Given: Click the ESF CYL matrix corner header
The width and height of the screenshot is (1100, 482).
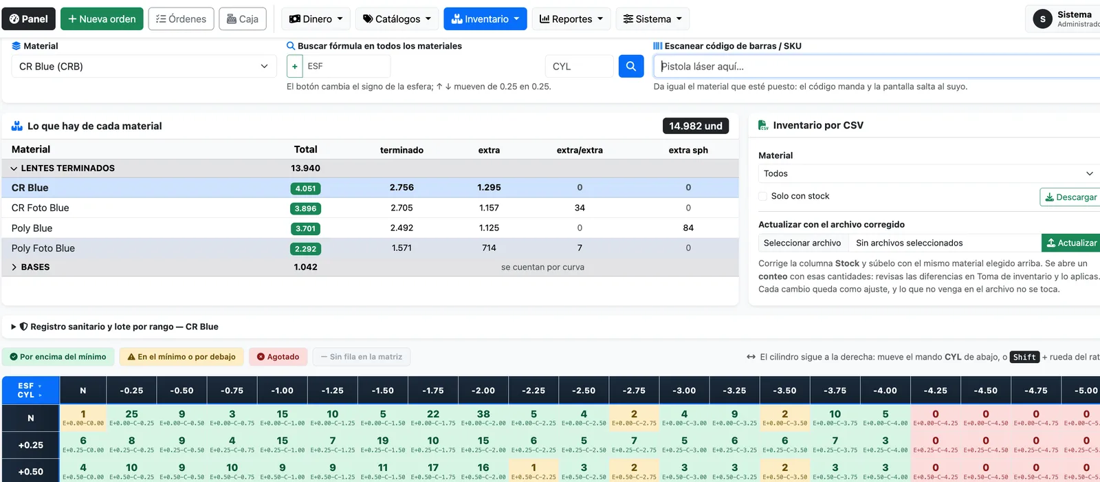Looking at the screenshot, I should pyautogui.click(x=30, y=391).
